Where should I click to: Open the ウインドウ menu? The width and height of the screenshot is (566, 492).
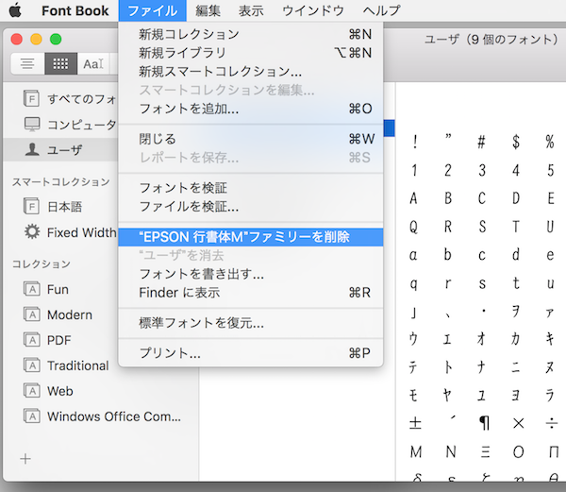[x=313, y=10]
